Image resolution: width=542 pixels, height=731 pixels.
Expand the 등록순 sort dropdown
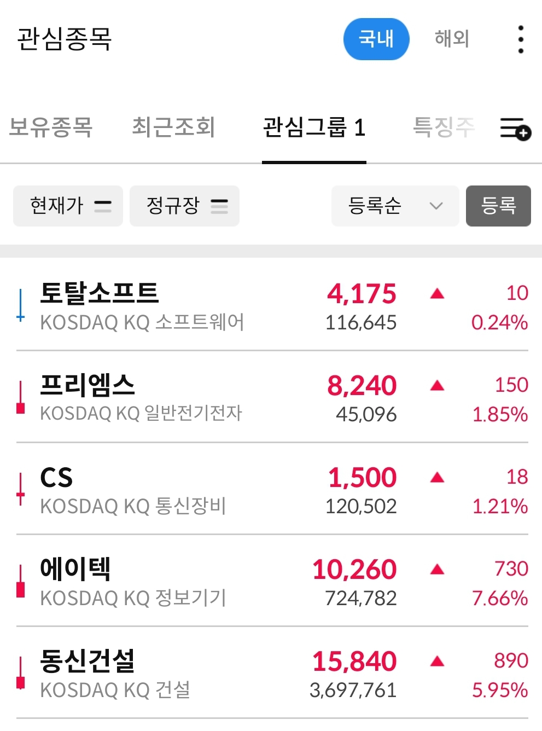point(395,206)
